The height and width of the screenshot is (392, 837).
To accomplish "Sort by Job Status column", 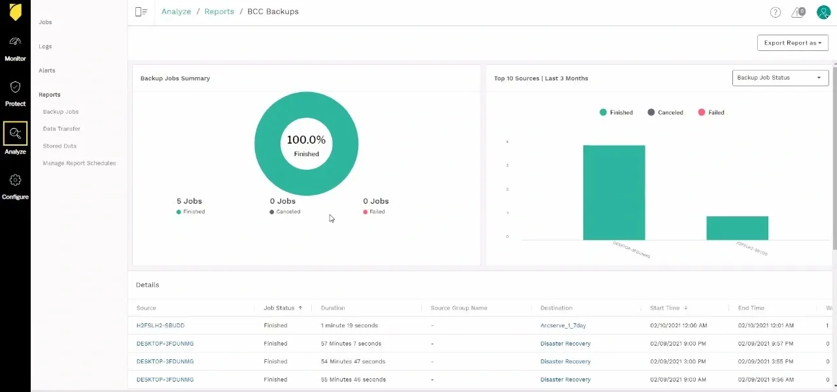I will [282, 308].
